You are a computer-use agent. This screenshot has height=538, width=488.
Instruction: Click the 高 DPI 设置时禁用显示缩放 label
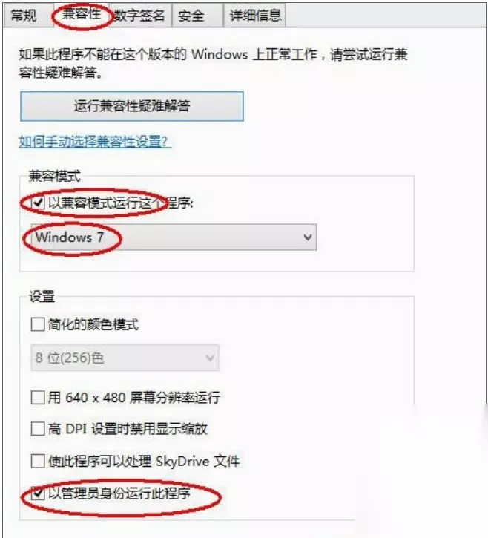(x=128, y=429)
